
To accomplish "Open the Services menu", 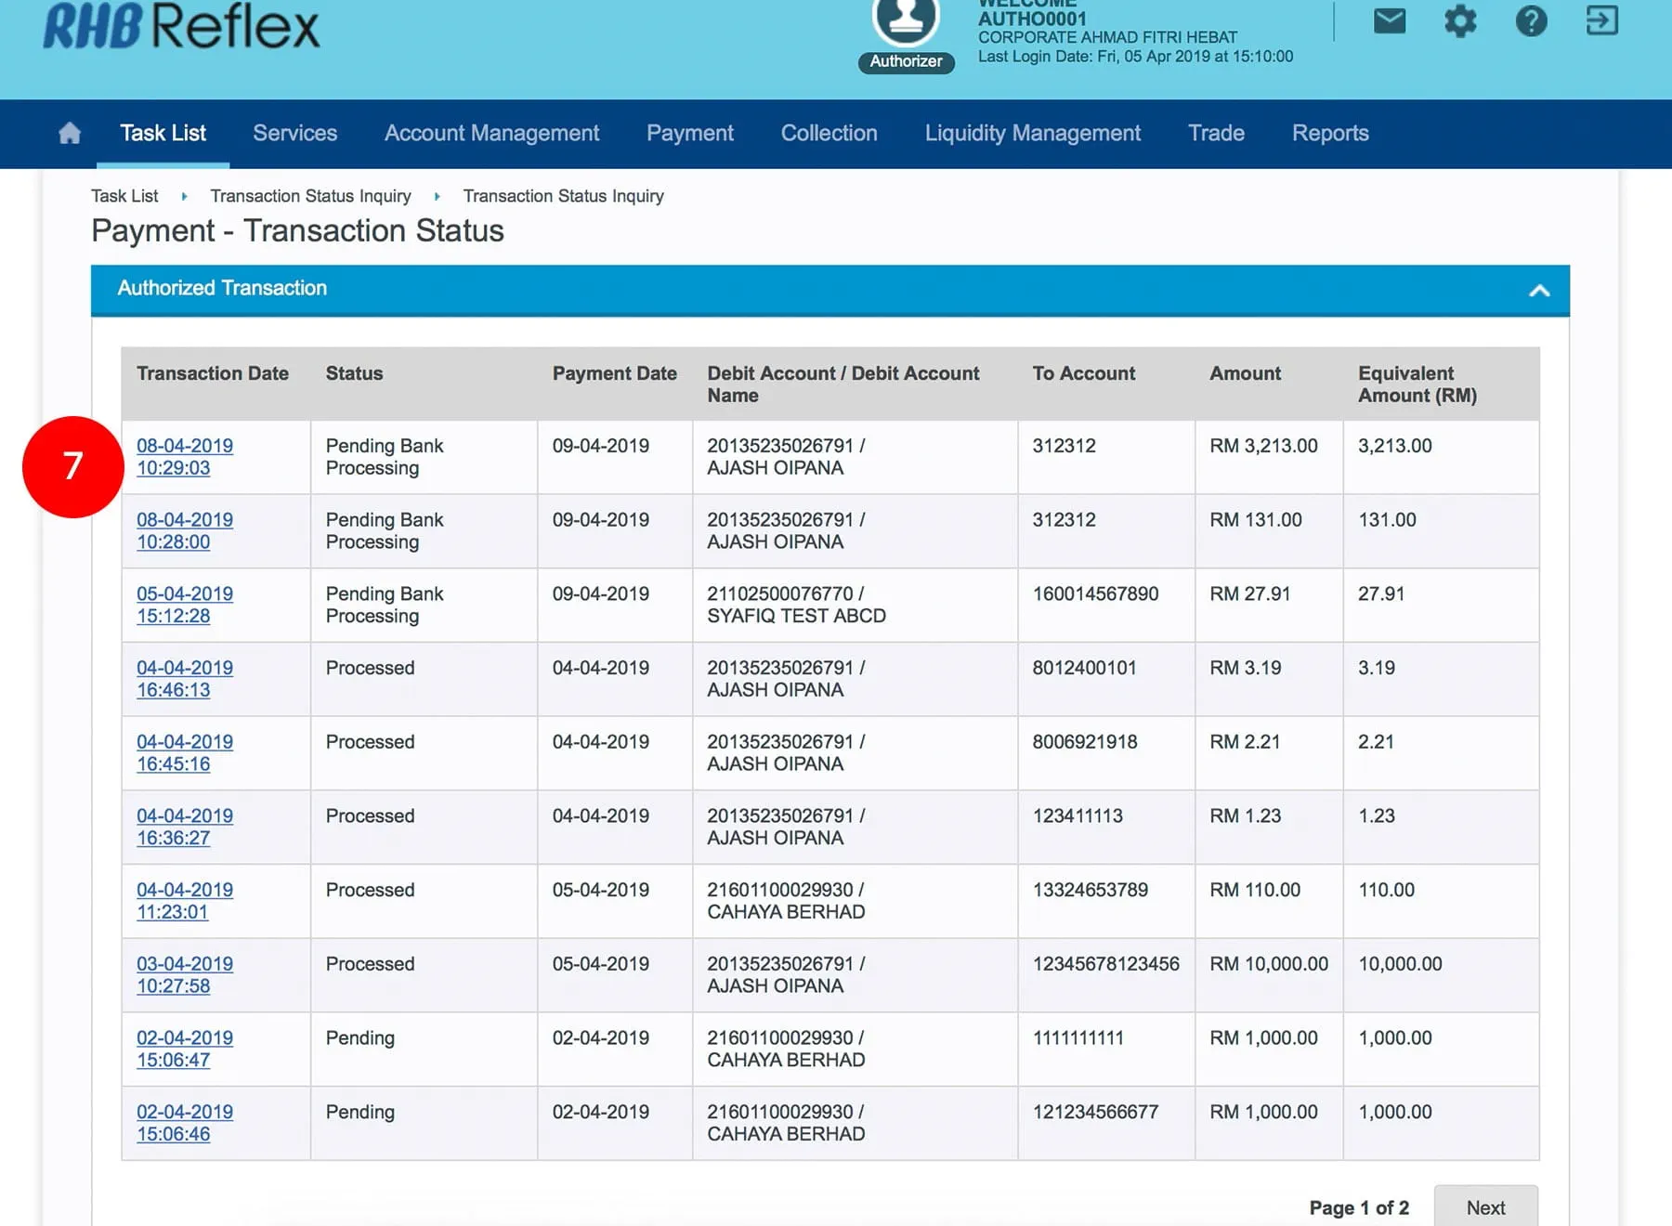I will [294, 134].
